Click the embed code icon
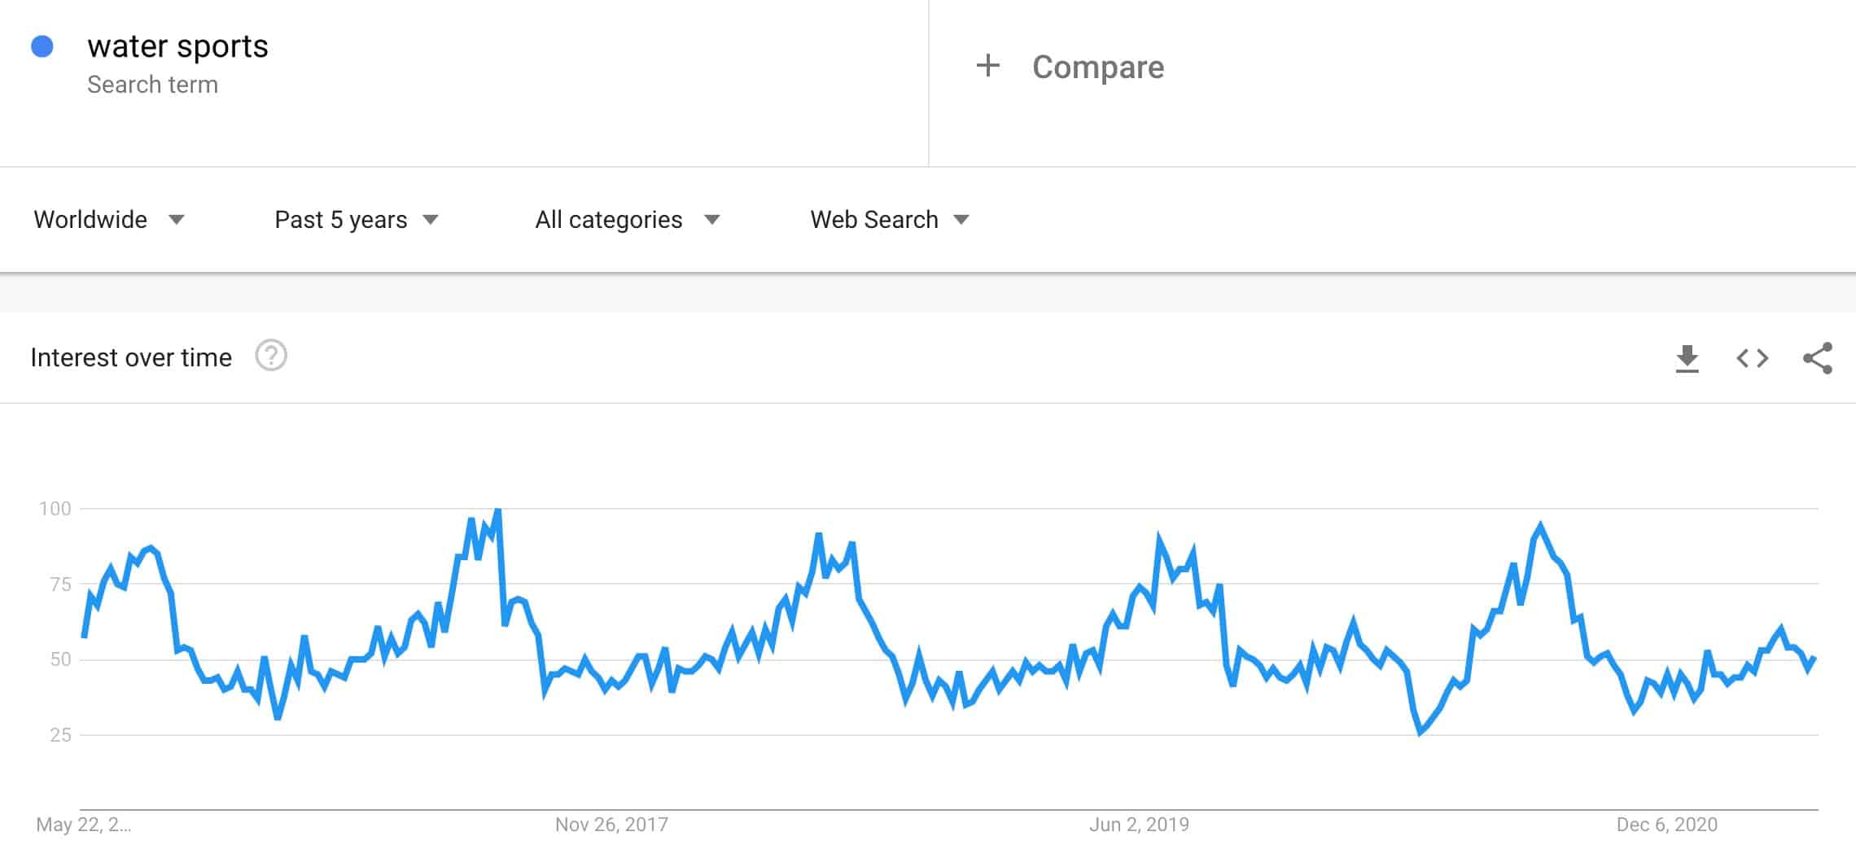This screenshot has width=1856, height=845. pos(1752,358)
